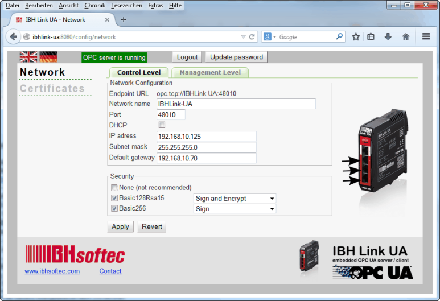Viewport: 440px width, 301px height.
Task: Open the Network section in sidebar
Action: [42, 72]
